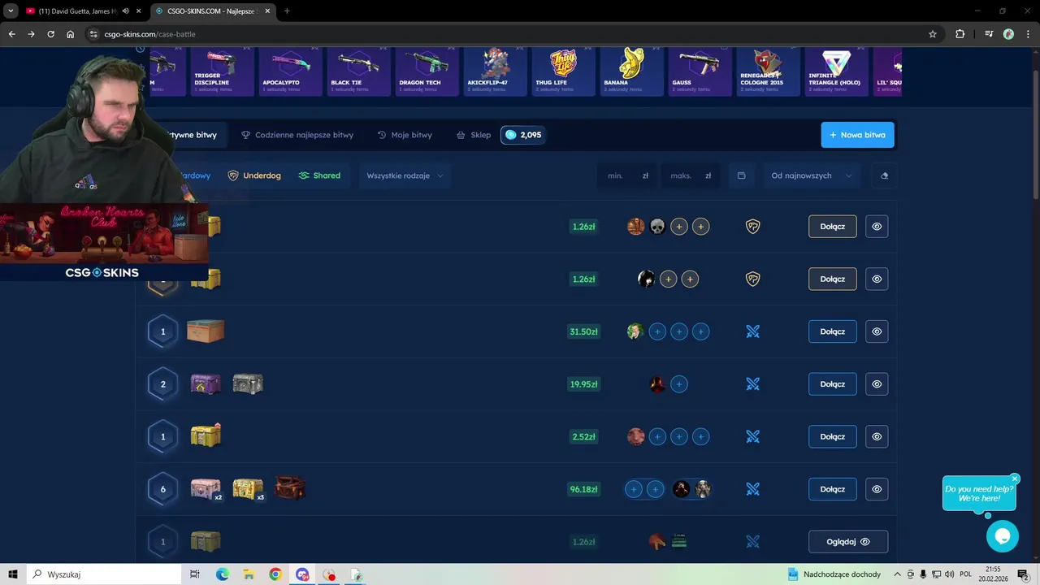Switch to Moje bitwy tab

(x=405, y=135)
